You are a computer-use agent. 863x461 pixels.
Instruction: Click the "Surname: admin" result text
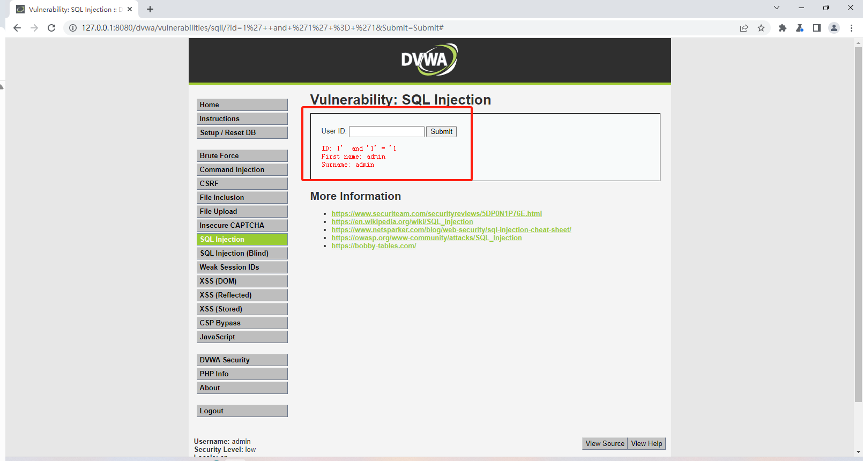point(348,165)
